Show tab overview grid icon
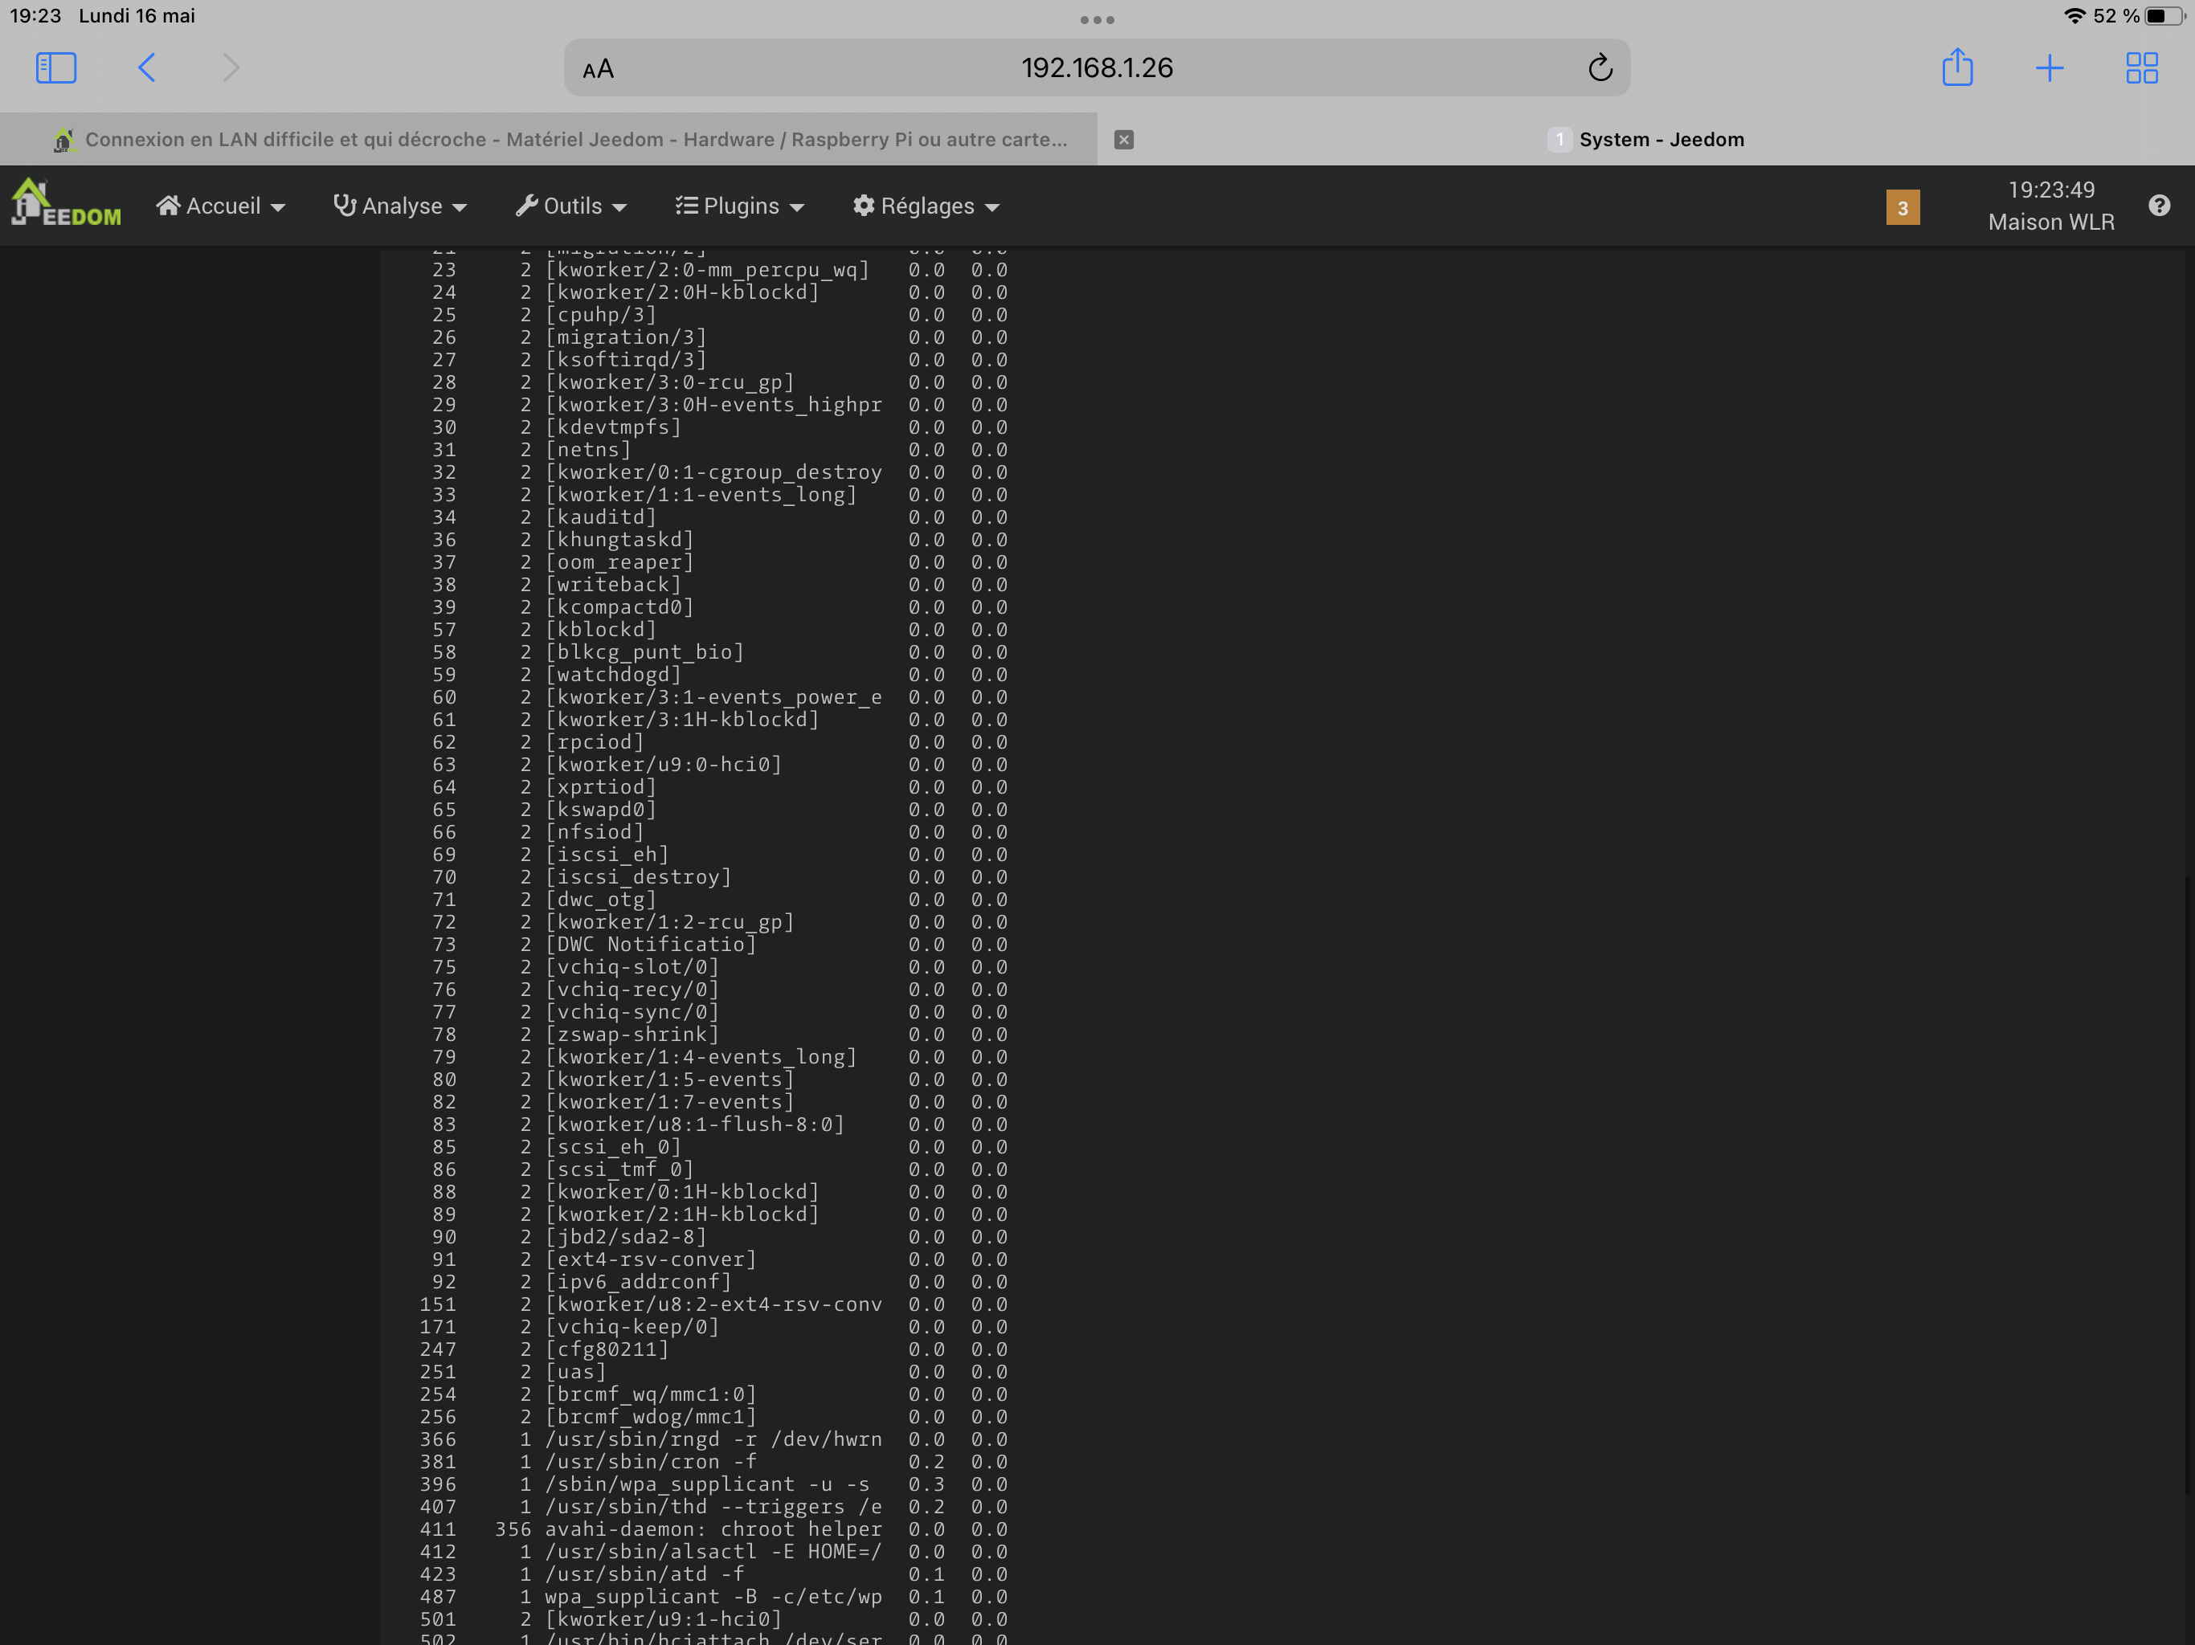Screen dimensions: 2195x1645 (2141, 67)
